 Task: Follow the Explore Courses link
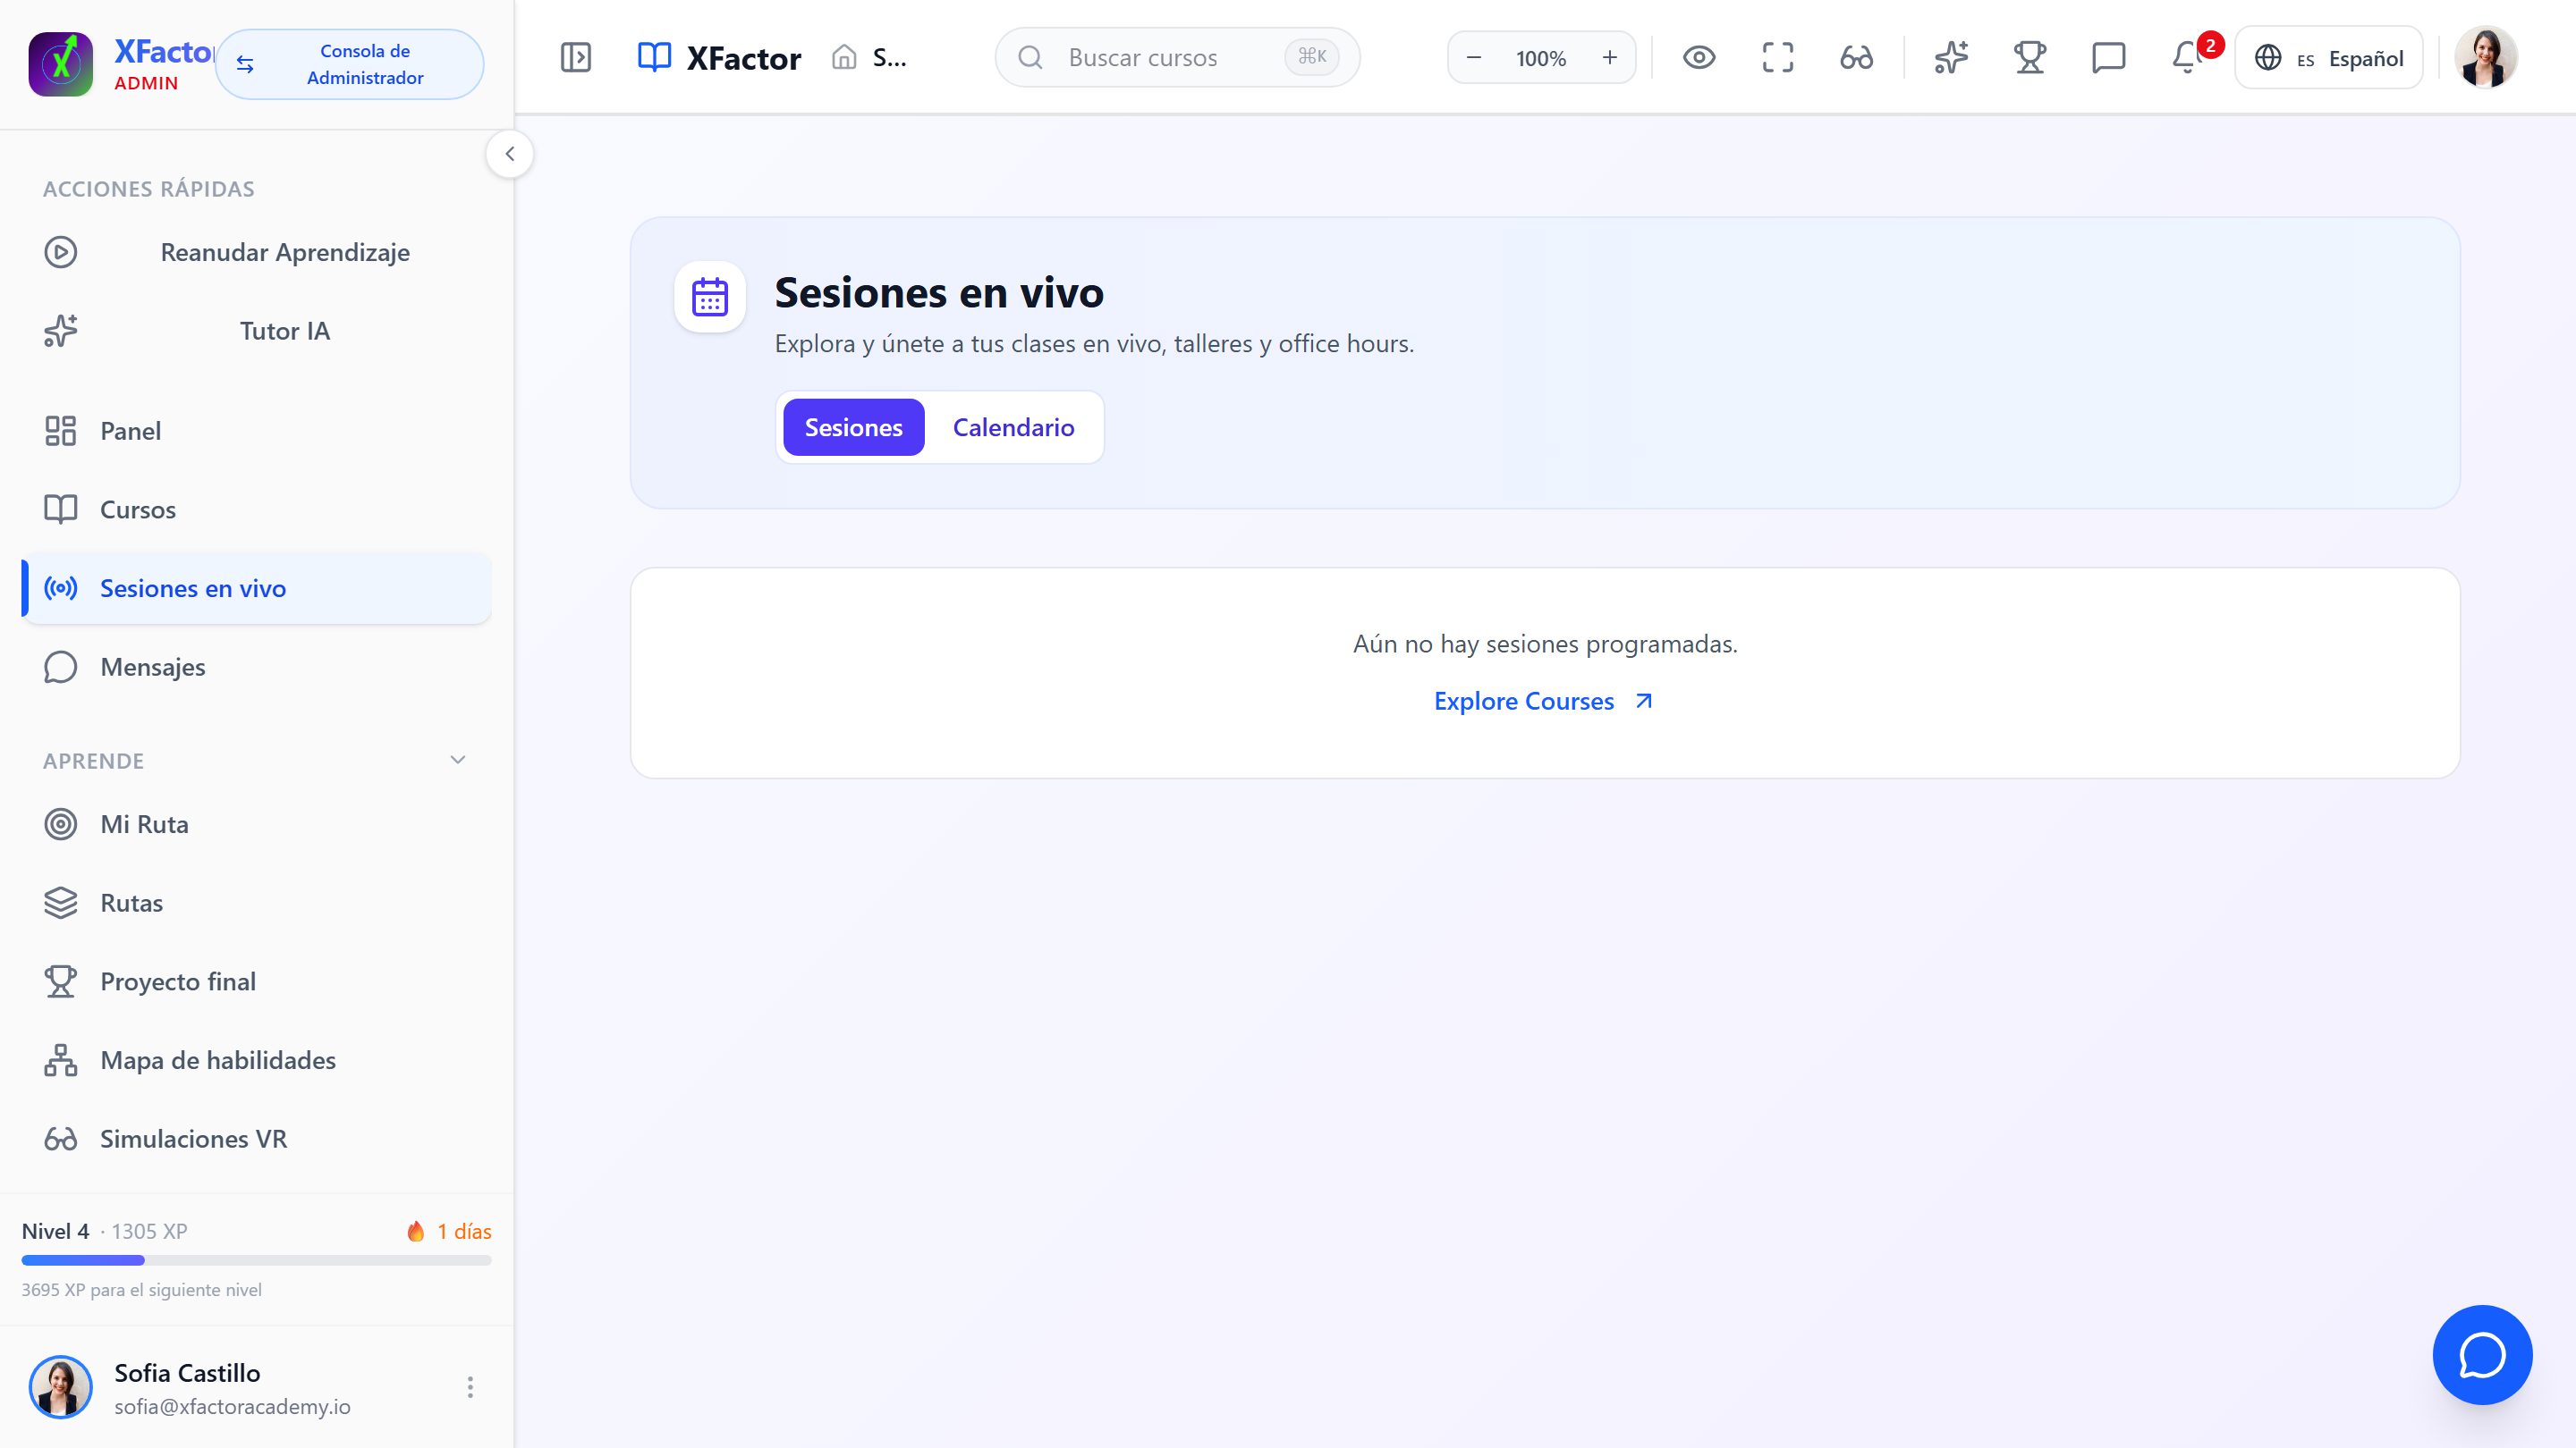1544,702
